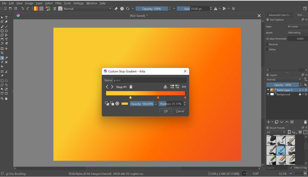Delete Stop #1 with the trash icon
The width and height of the screenshot is (308, 177).
pos(131,87)
